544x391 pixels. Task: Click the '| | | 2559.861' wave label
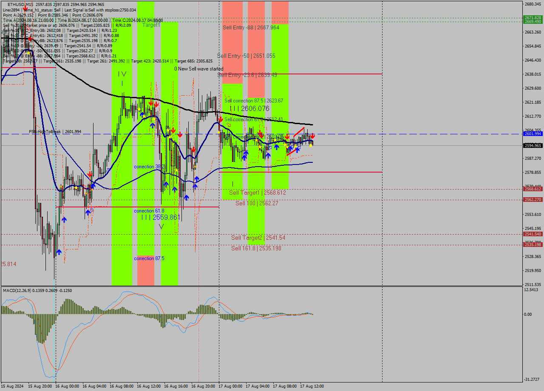coord(161,217)
